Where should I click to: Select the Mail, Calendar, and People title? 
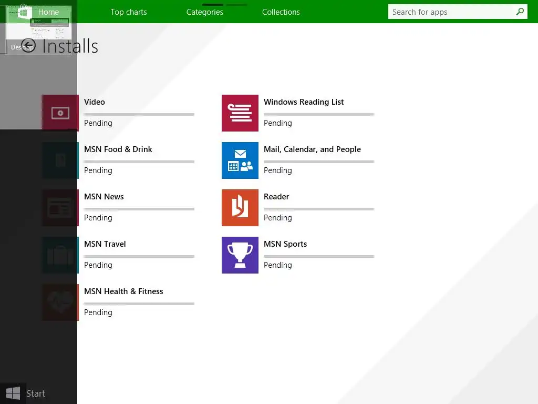312,149
